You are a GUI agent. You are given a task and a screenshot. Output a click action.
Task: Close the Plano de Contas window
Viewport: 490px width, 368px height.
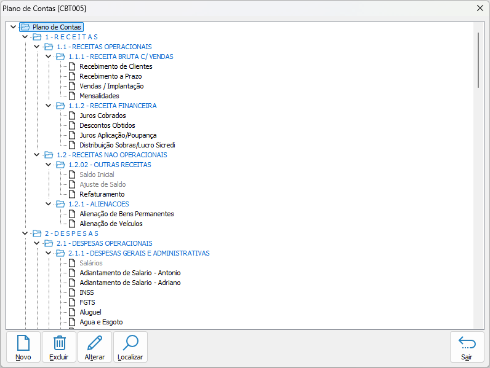coord(480,8)
